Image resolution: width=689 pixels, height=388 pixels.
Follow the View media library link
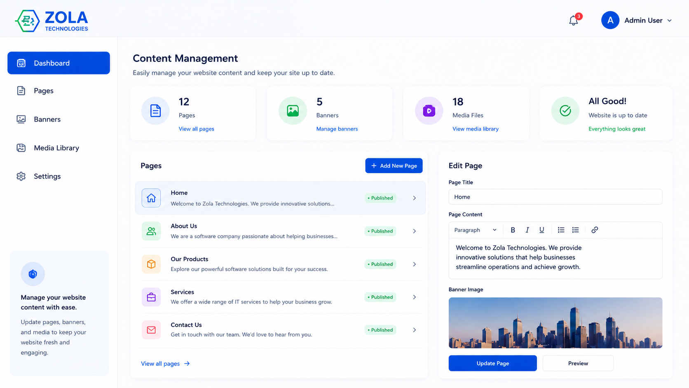pyautogui.click(x=475, y=129)
